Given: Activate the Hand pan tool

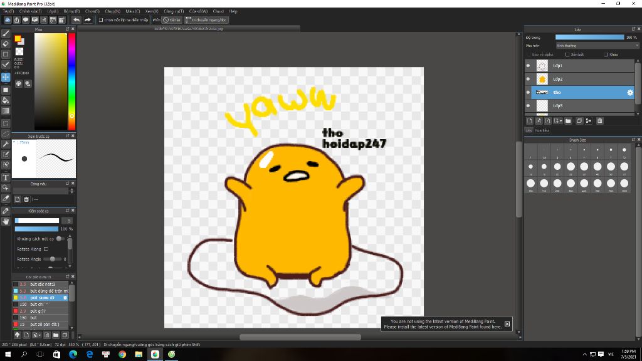Looking at the screenshot, I should click(x=6, y=221).
